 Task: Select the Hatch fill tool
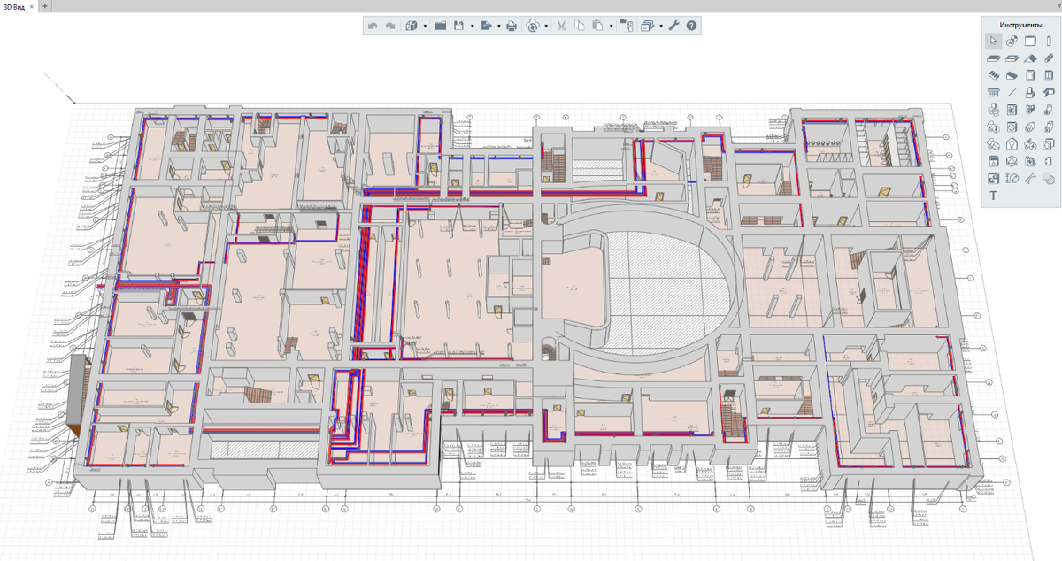click(x=1049, y=177)
